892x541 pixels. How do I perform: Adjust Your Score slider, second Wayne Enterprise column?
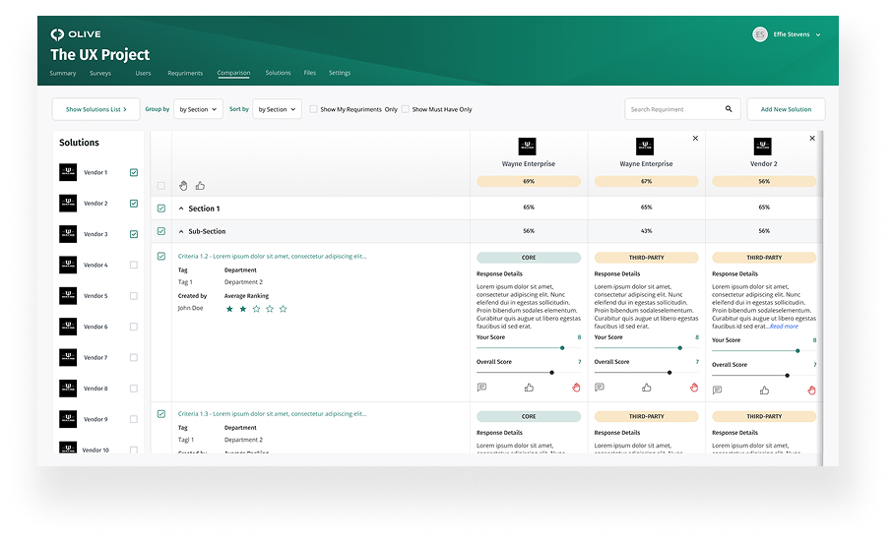tap(679, 348)
